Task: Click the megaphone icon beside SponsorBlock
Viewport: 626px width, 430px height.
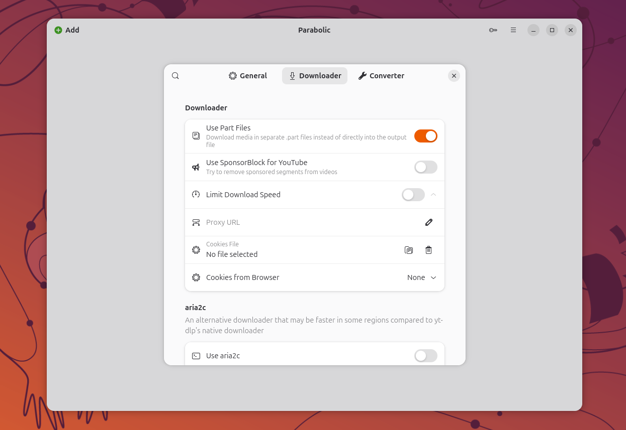Action: pyautogui.click(x=196, y=167)
